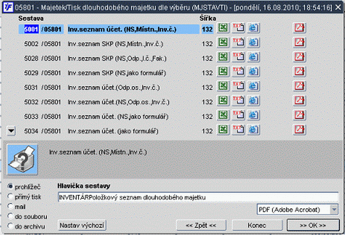The width and height of the screenshot is (345, 235).
Task: Open report 5001 in web browser icon
Action: (254, 28)
